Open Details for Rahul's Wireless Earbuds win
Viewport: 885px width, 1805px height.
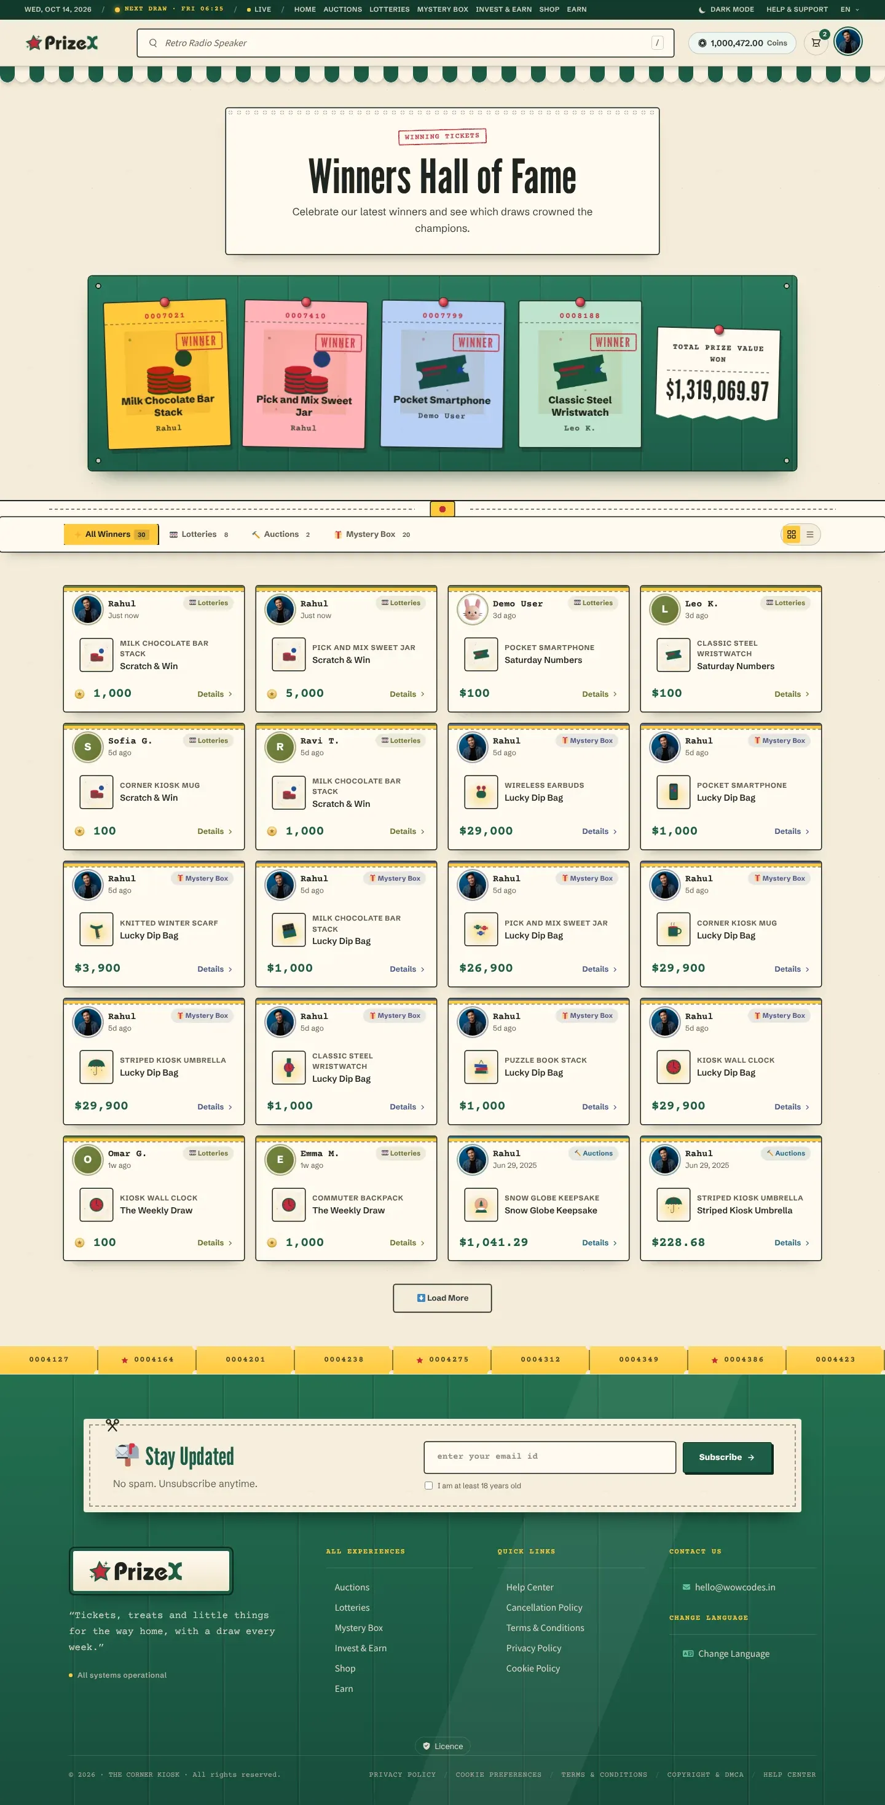coord(599,831)
